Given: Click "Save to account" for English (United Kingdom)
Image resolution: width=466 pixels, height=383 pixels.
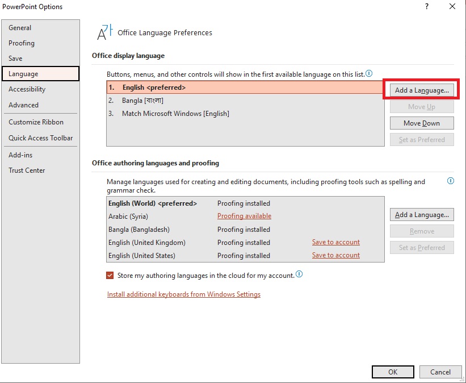Looking at the screenshot, I should [335, 242].
